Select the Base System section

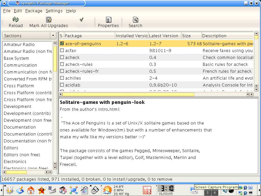(16, 58)
